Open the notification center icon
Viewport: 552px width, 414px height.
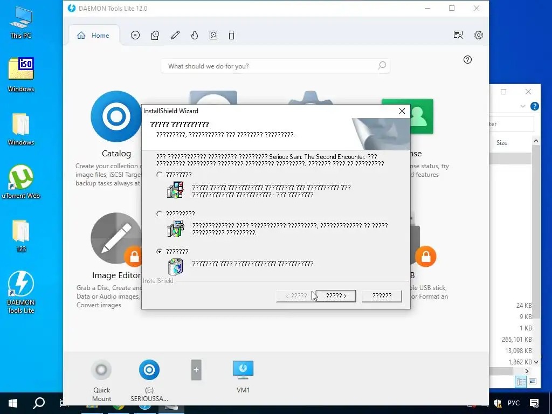534,403
